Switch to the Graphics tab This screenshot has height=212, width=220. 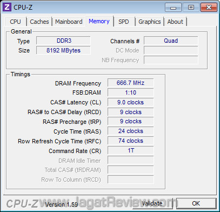click(x=149, y=22)
